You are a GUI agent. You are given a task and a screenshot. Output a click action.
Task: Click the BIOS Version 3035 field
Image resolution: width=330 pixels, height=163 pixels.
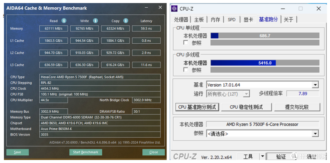[100, 135]
